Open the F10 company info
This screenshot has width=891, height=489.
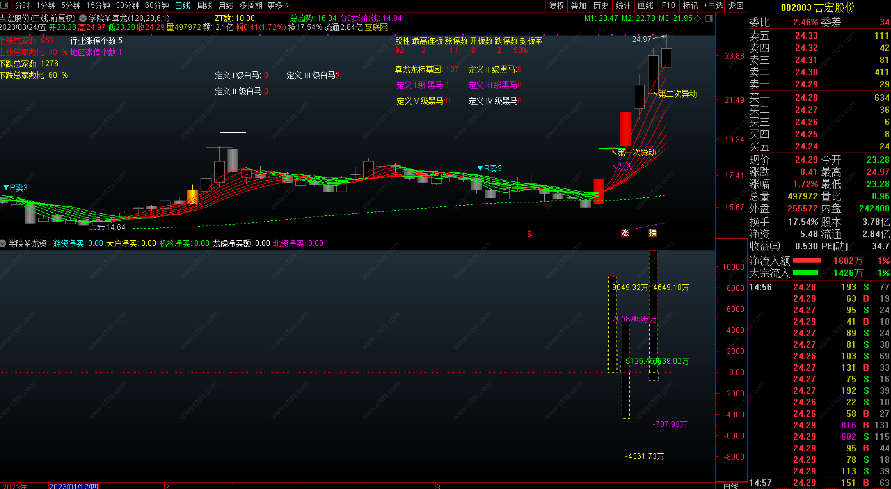coord(668,5)
